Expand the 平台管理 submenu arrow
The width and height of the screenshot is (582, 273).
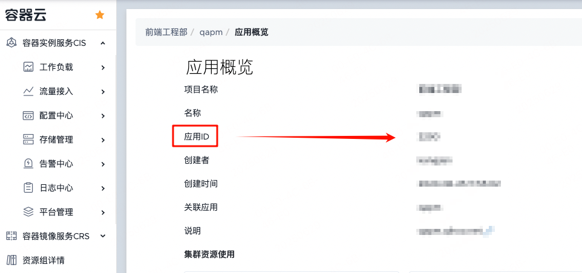(x=103, y=212)
